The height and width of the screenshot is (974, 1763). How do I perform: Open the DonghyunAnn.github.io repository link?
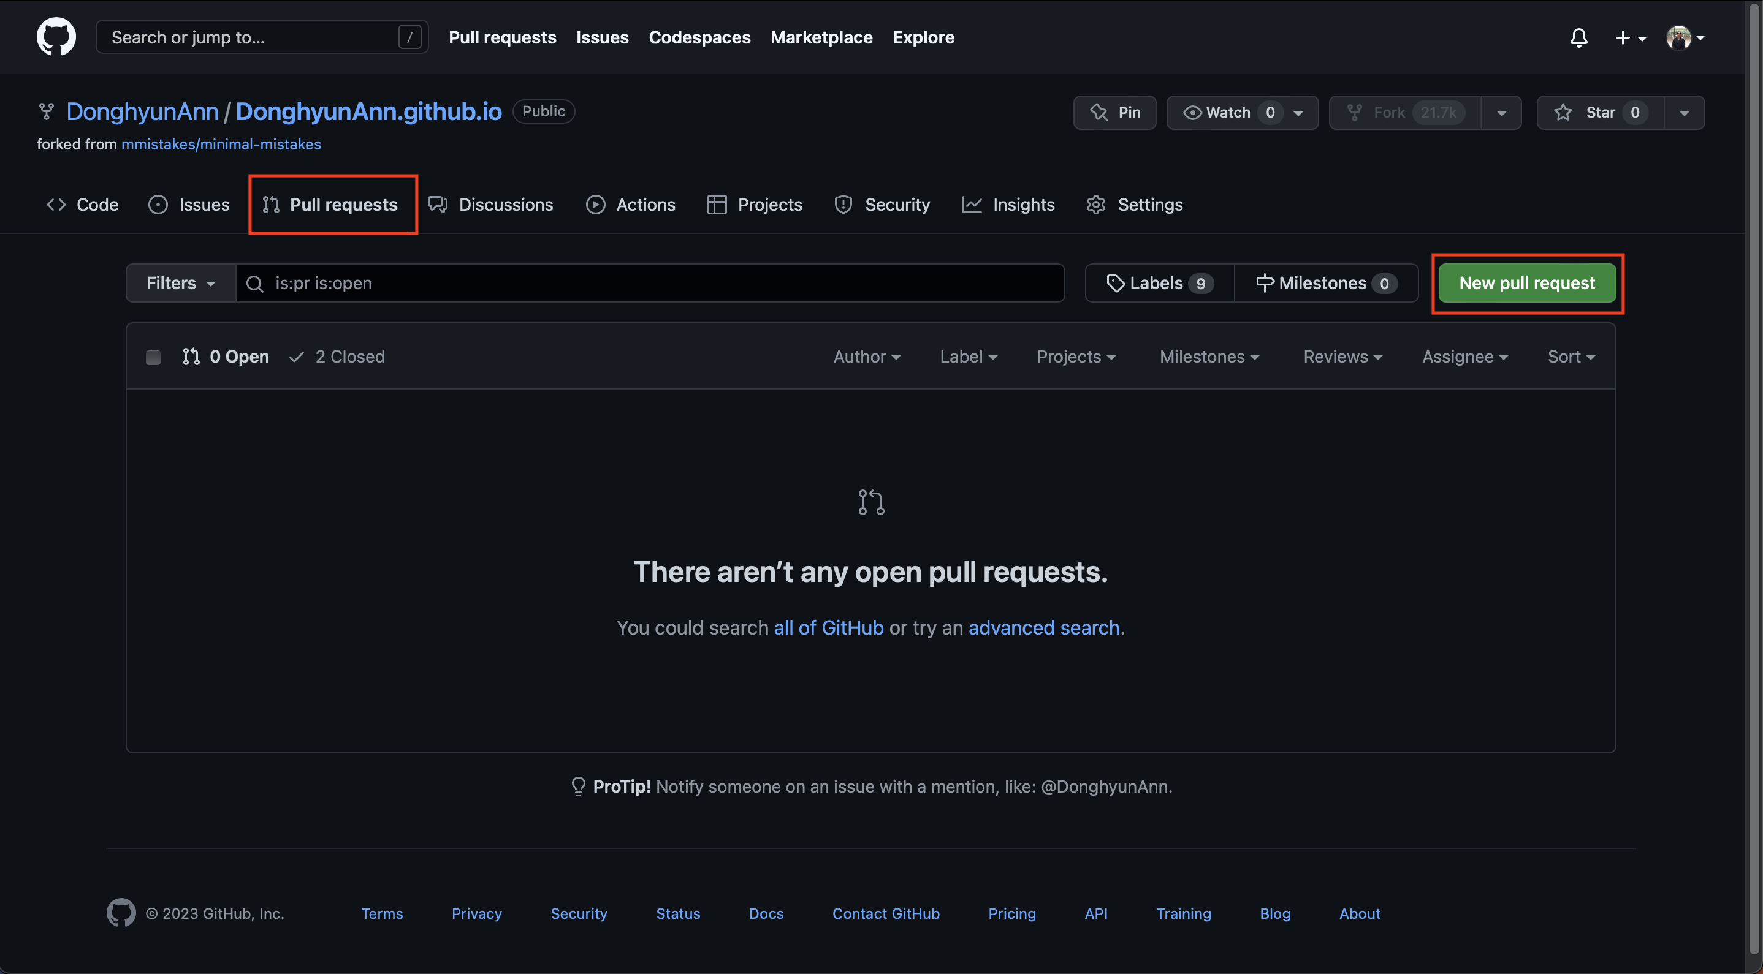[369, 111]
